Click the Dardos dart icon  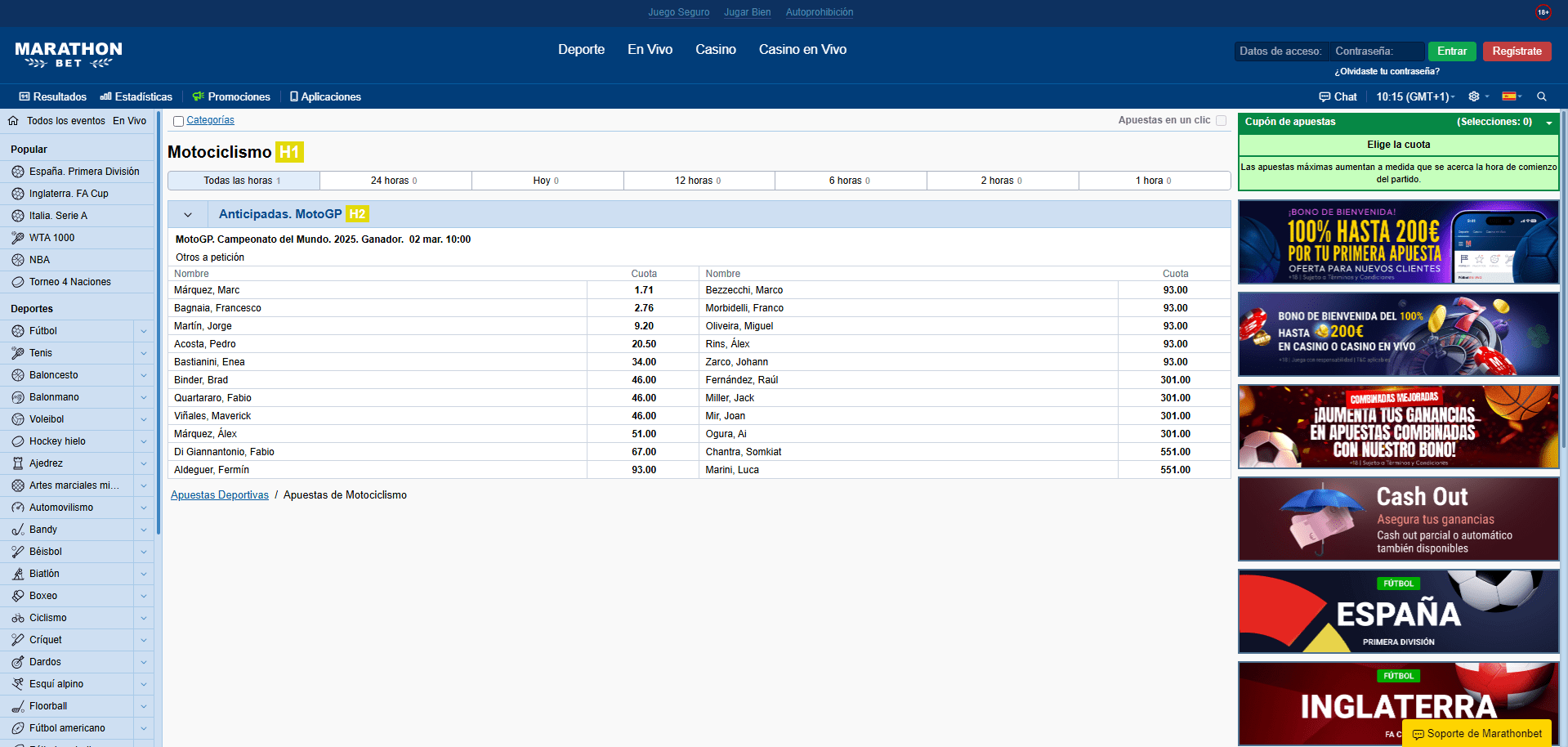tap(18, 662)
